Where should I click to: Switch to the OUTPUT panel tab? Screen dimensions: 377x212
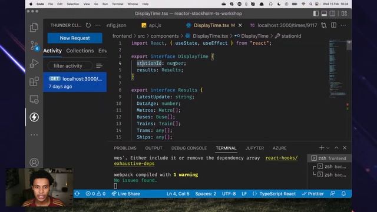tap(154, 148)
